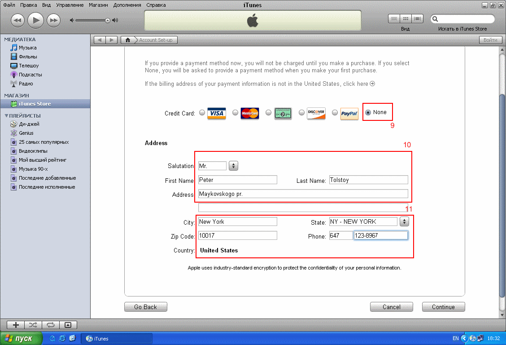Select MasterCard radio button
The width and height of the screenshot is (506, 345).
pyautogui.click(x=236, y=113)
